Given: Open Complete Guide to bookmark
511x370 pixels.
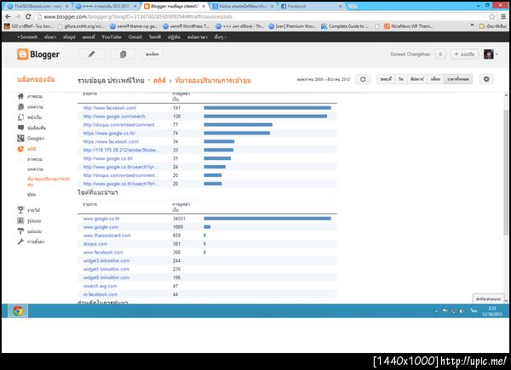Looking at the screenshot, I should [x=345, y=26].
